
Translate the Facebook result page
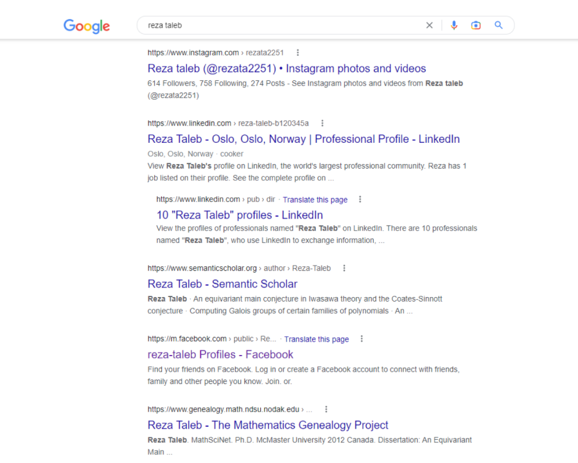point(317,340)
